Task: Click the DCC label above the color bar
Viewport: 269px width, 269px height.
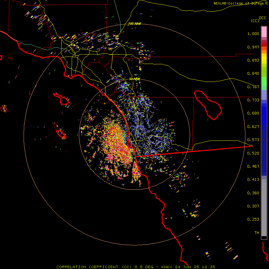Action: point(262,18)
